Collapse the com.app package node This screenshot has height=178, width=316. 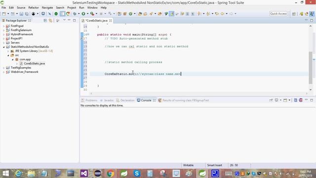pyautogui.click(x=12, y=59)
